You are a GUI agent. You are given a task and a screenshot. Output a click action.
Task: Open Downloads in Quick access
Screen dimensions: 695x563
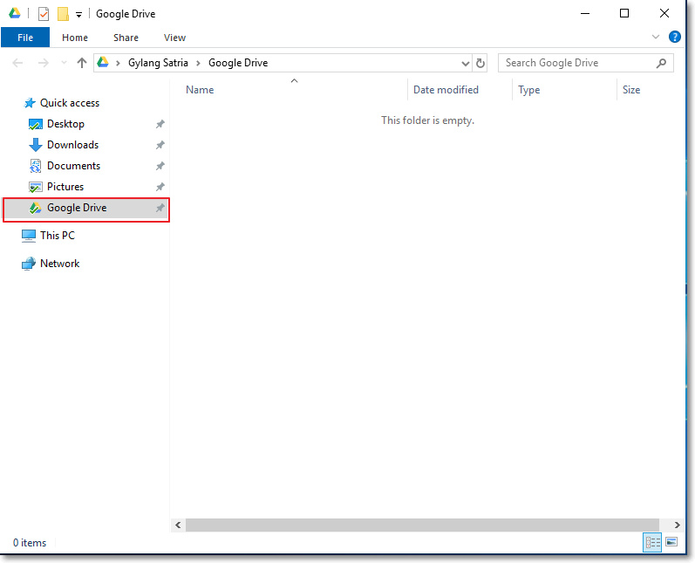tap(73, 145)
